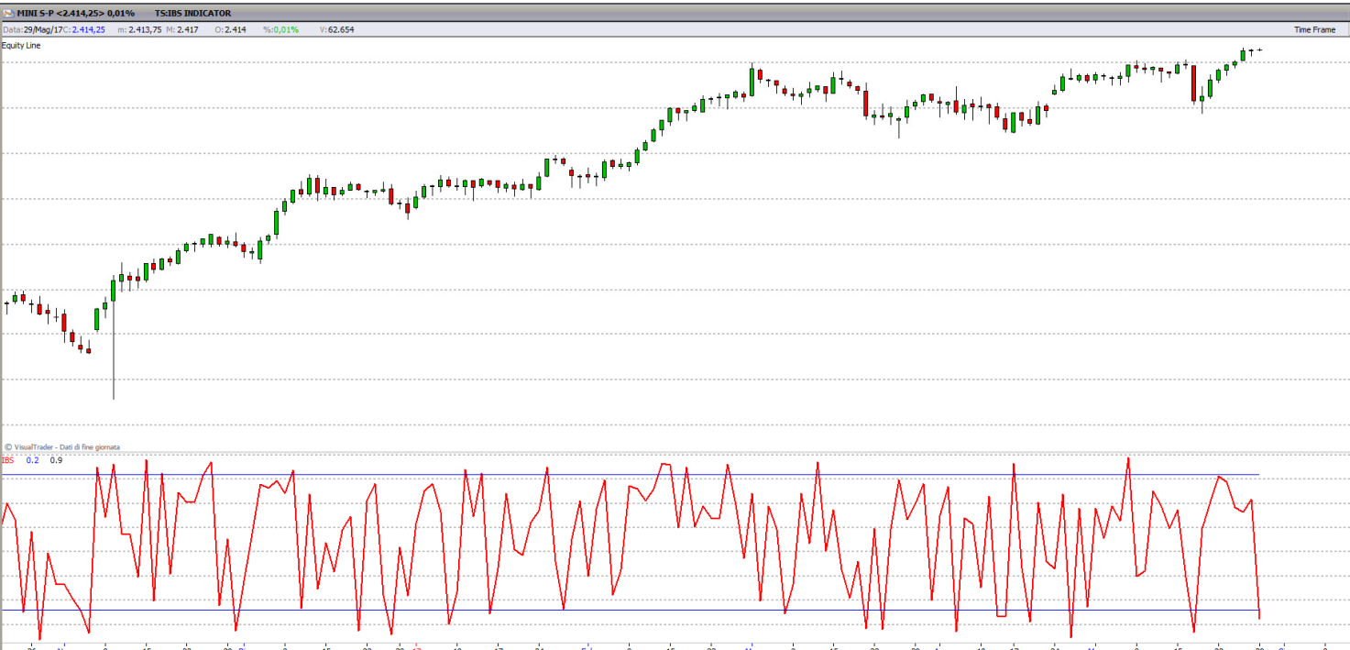This screenshot has width=1350, height=650.
Task: Click the chart window icon beside MINI S-P
Action: tap(8, 13)
